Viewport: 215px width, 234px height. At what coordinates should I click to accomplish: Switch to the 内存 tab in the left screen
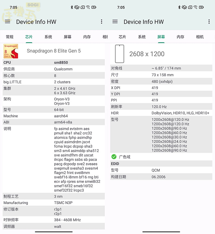87,37
